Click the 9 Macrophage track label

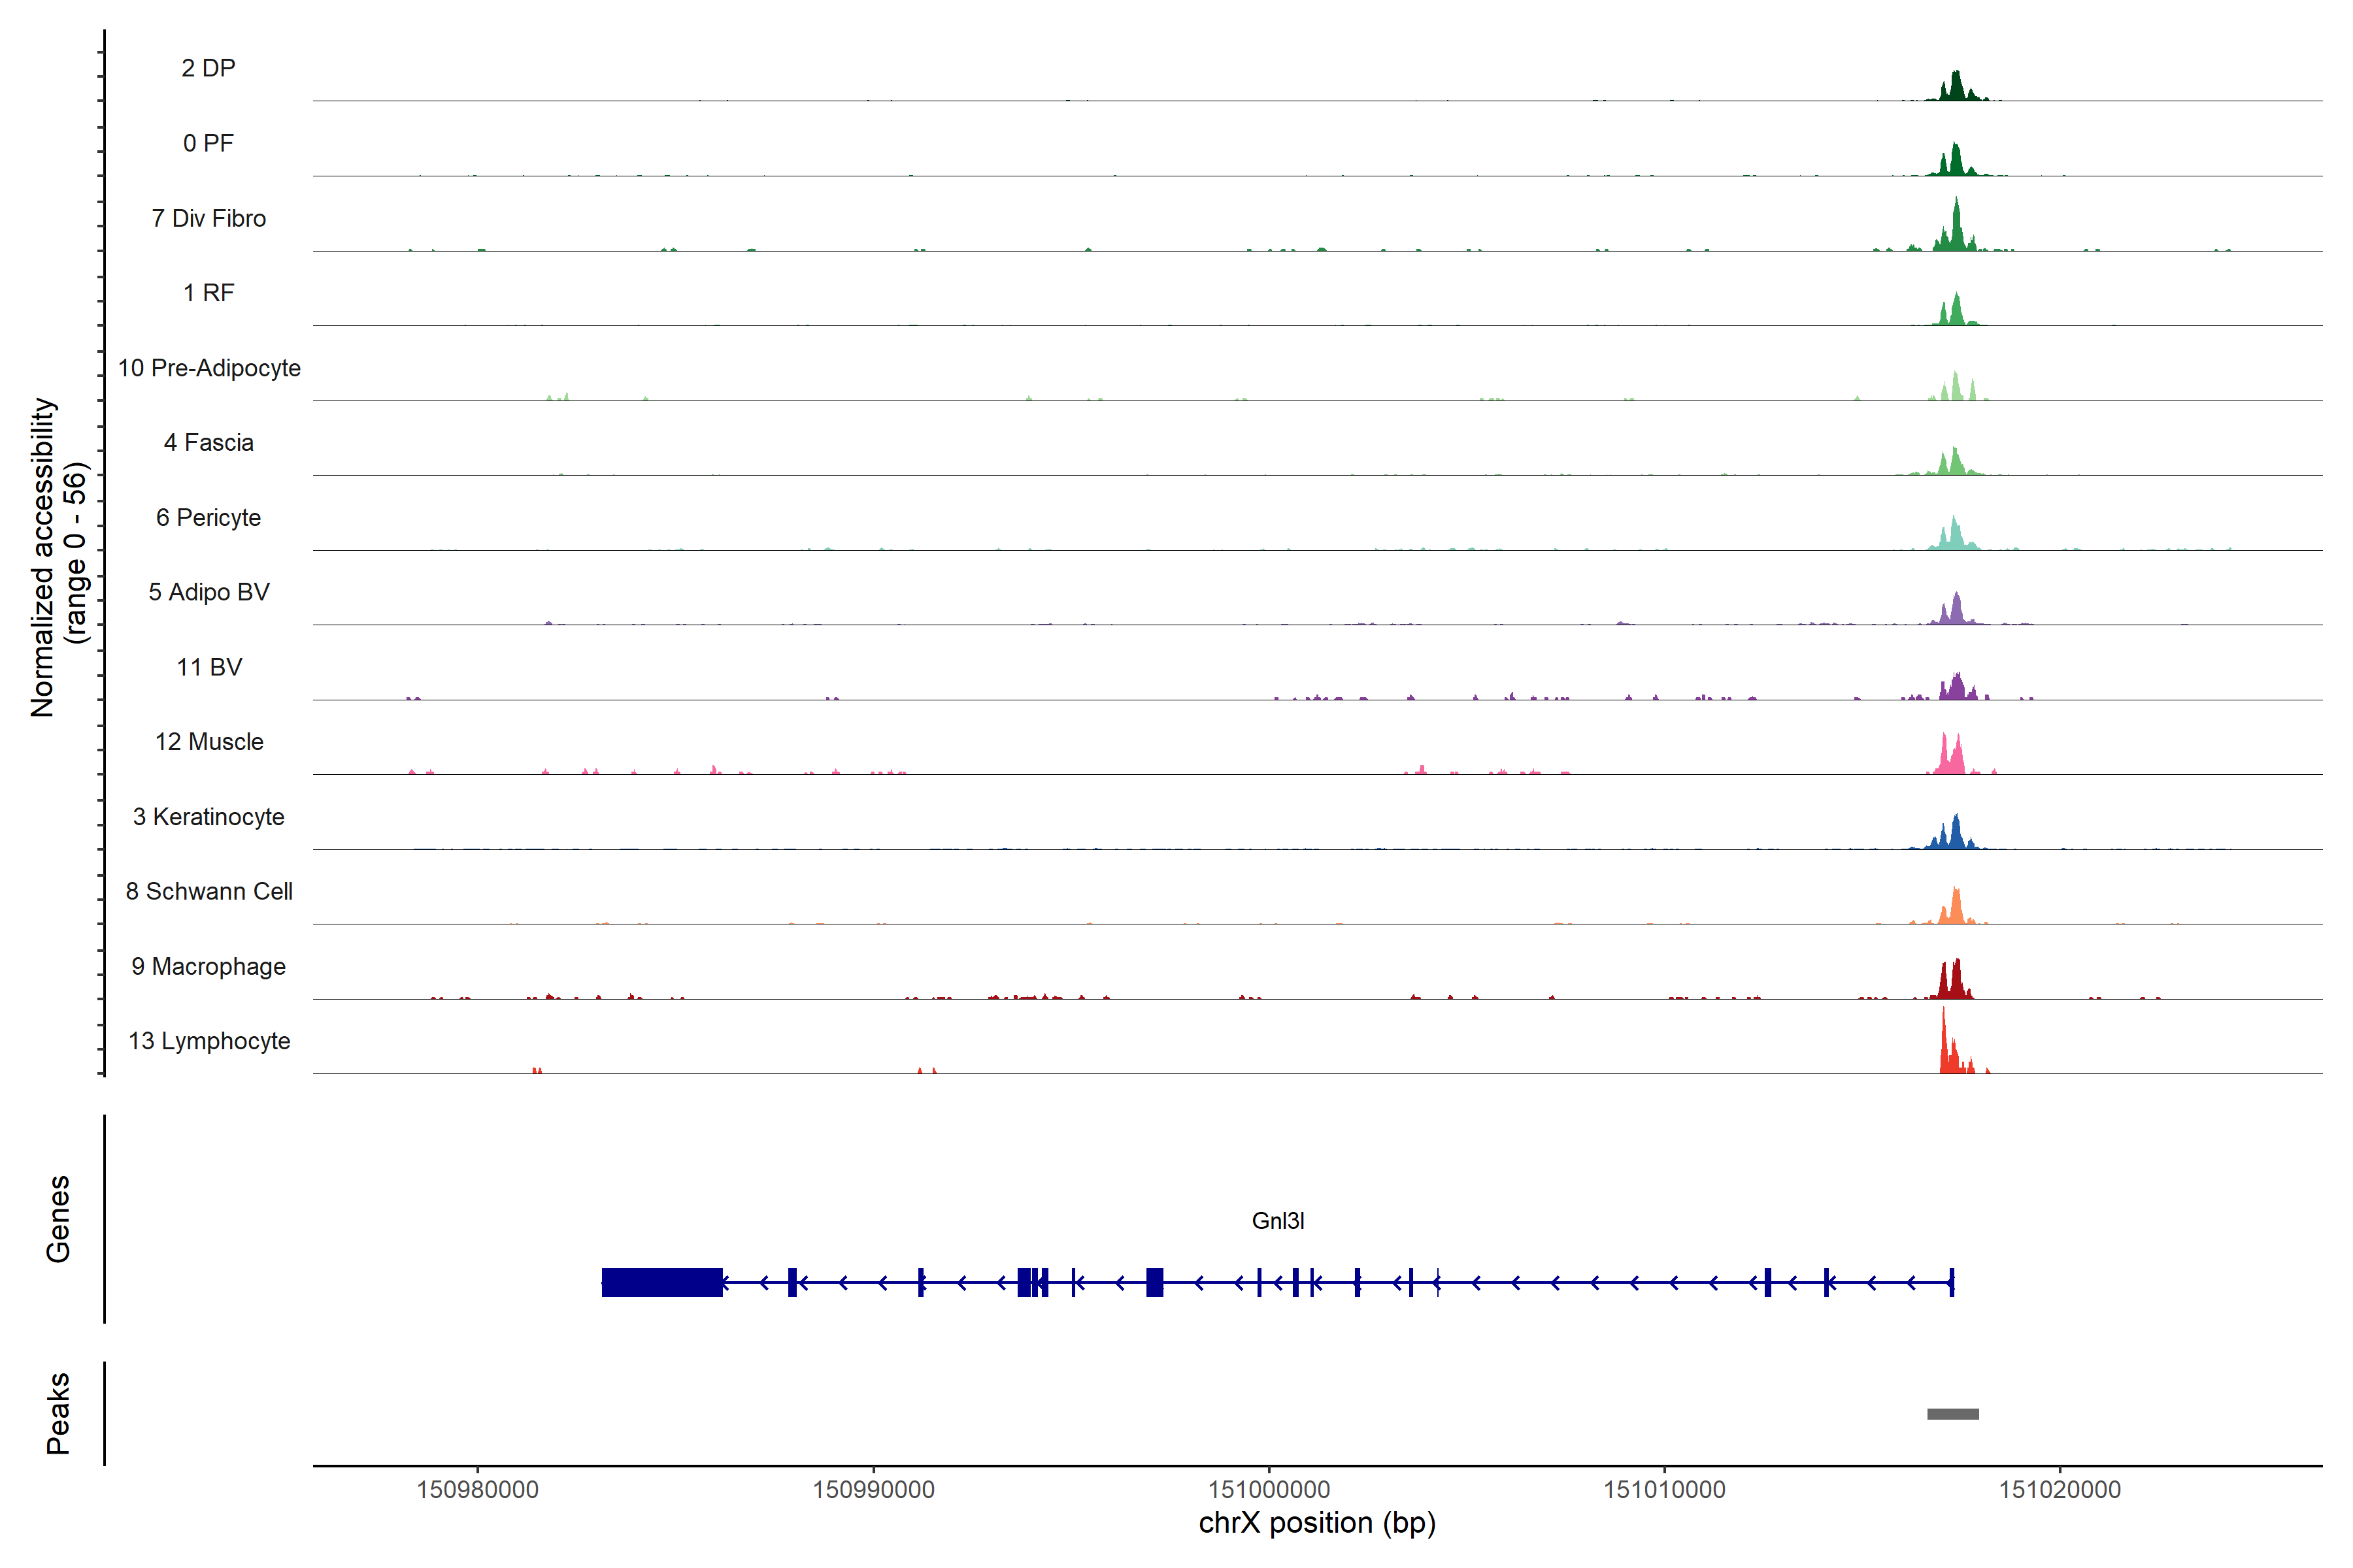coord(208,967)
